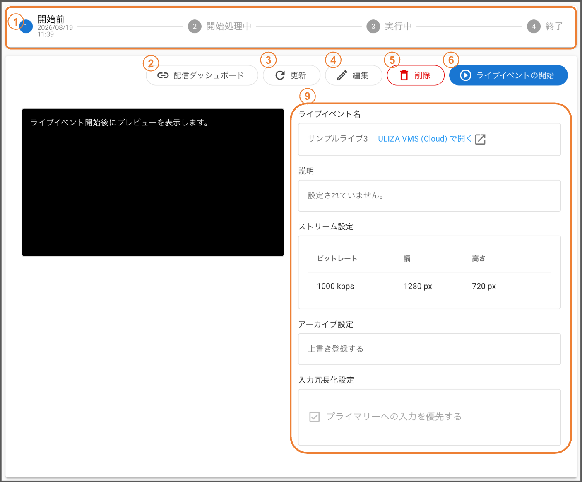Click the blue step 1 circle in progress bar

coord(26,27)
